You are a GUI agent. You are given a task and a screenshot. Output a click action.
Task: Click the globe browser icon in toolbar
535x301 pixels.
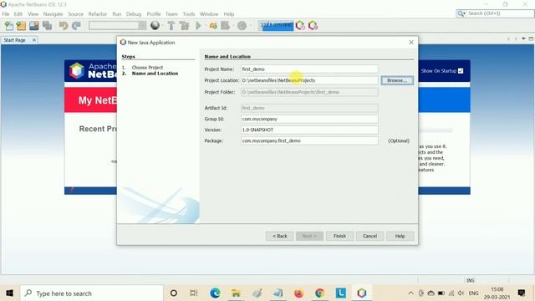tap(155, 26)
